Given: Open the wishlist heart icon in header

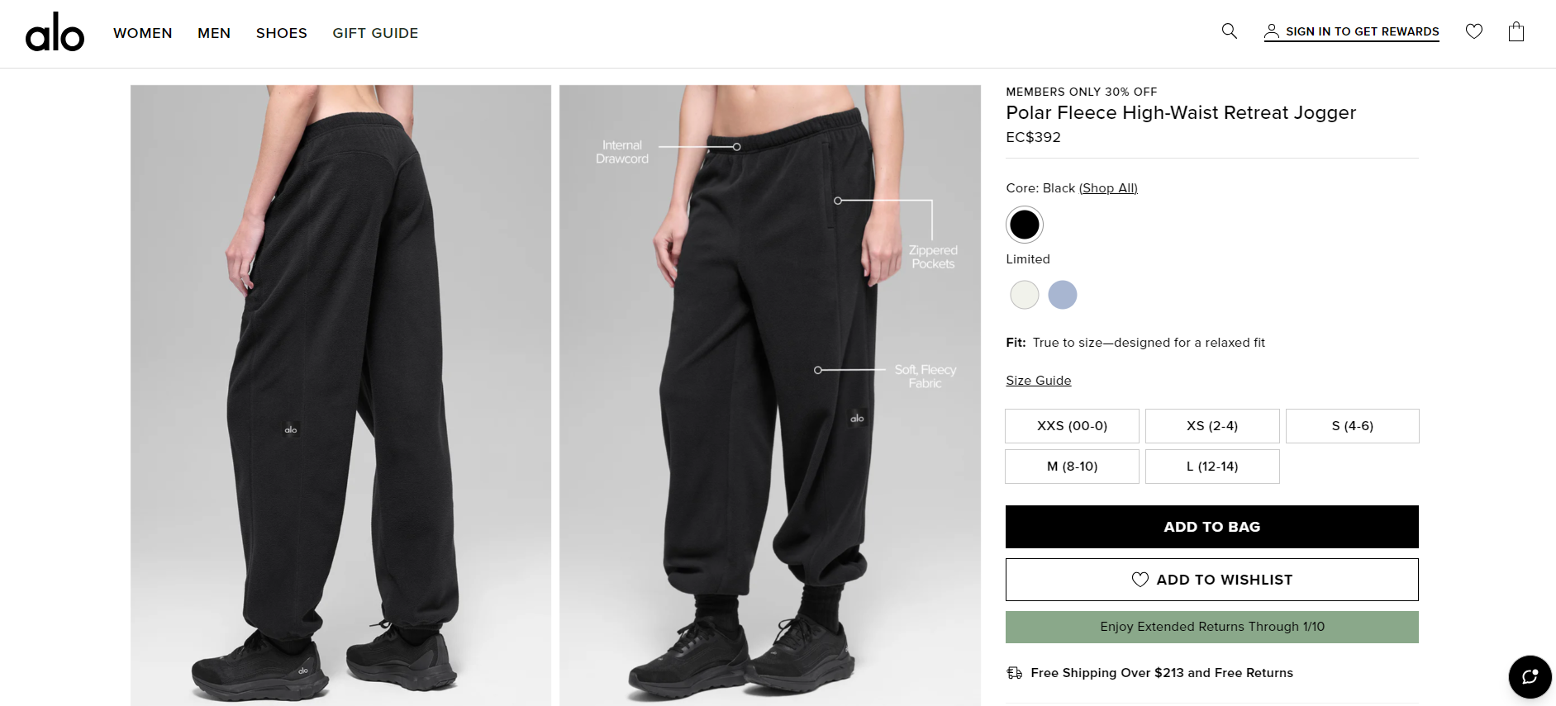Looking at the screenshot, I should (1473, 31).
